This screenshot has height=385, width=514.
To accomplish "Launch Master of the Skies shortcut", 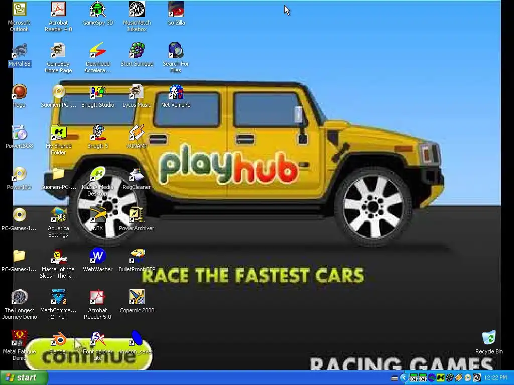I will (58, 263).
